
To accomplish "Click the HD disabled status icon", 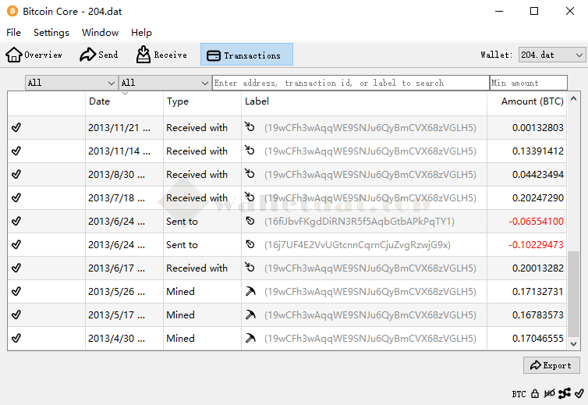I will [x=550, y=394].
